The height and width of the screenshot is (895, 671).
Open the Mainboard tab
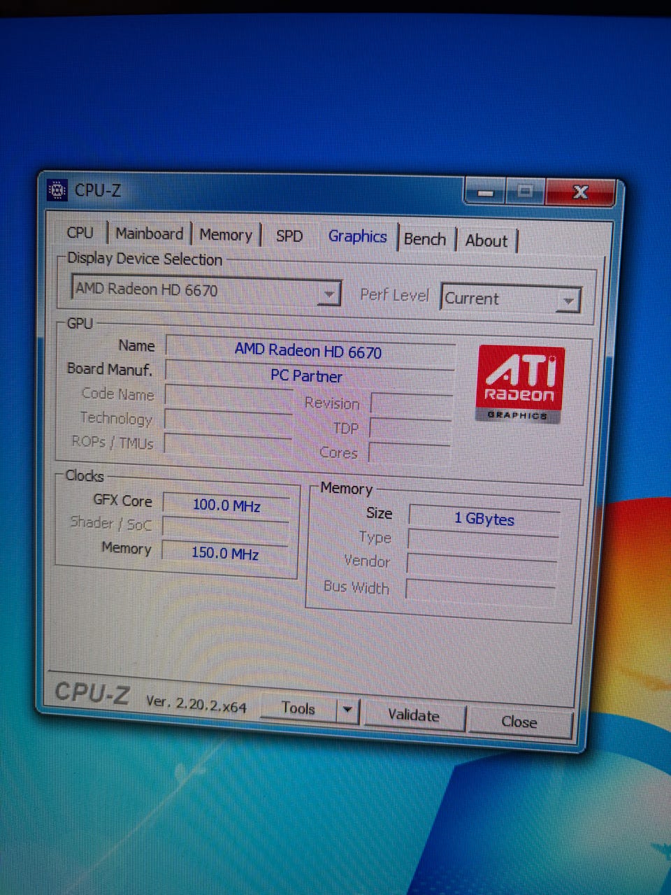[149, 234]
